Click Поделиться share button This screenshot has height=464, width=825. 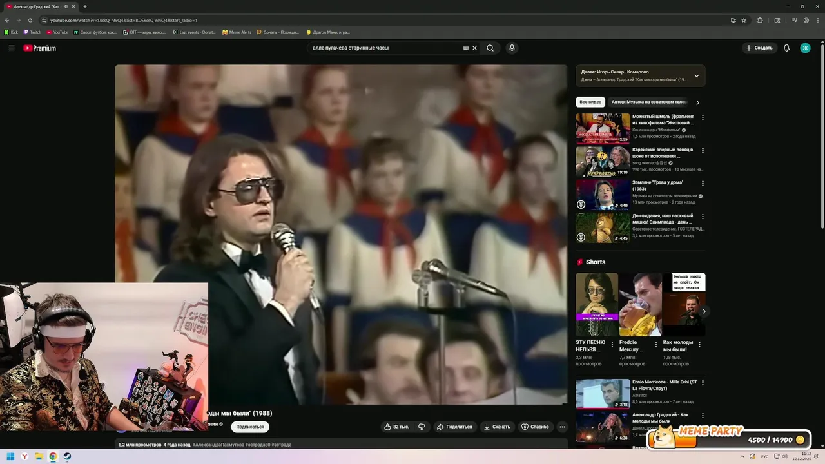(x=454, y=427)
